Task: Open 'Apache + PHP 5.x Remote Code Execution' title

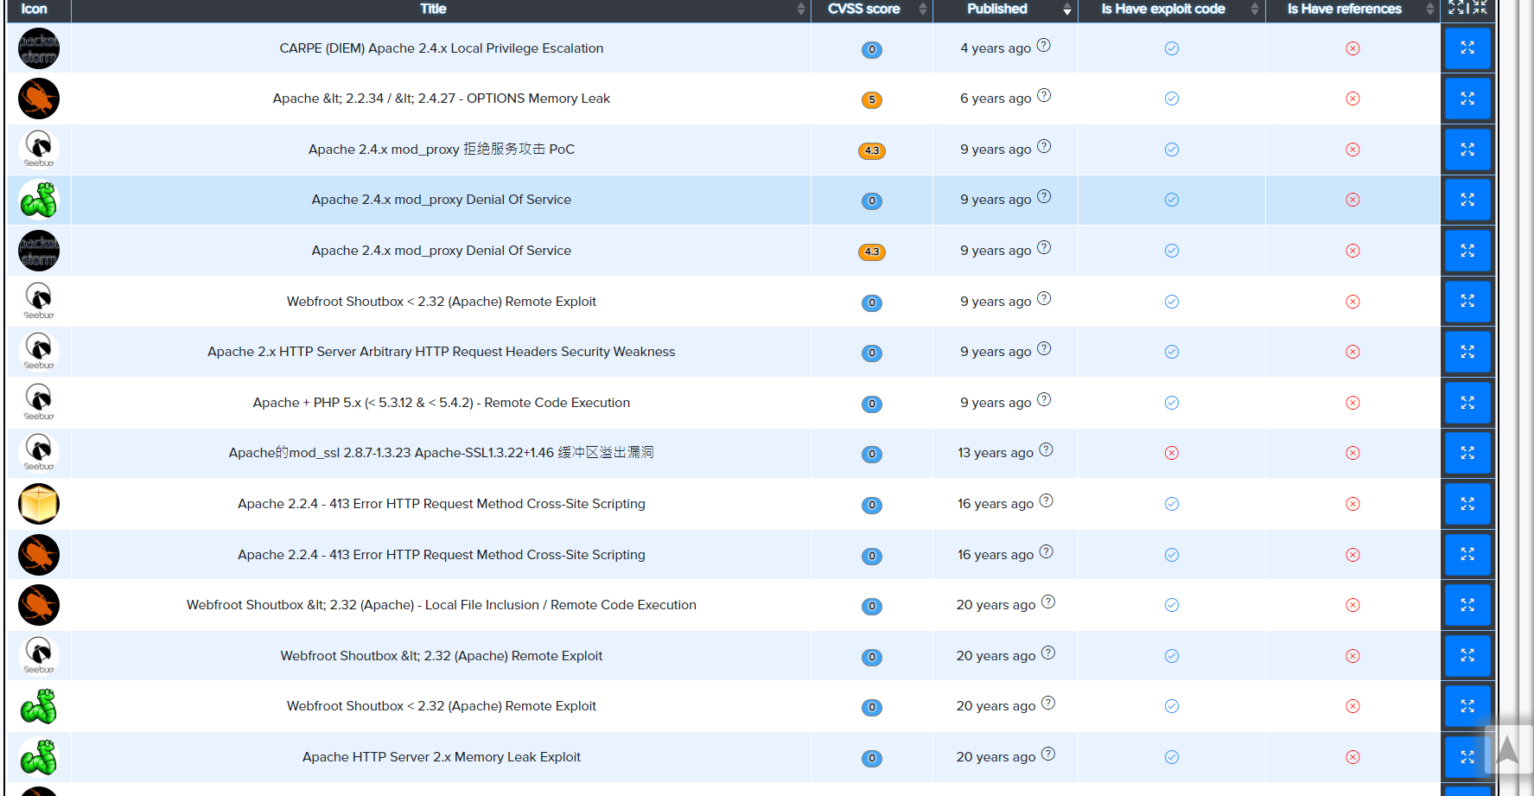Action: [442, 403]
